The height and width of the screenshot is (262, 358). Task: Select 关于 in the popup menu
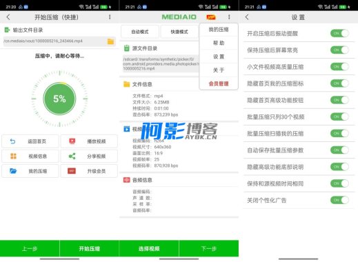click(x=219, y=70)
